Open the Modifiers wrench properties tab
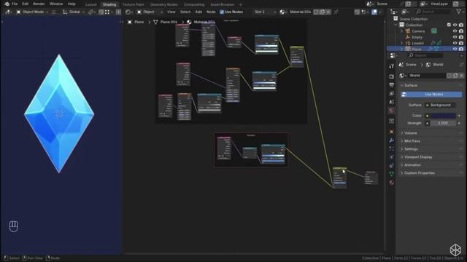This screenshot has height=262, width=467. pyautogui.click(x=392, y=140)
